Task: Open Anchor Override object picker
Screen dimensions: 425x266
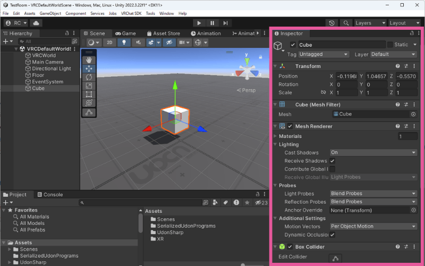Action: tap(414, 210)
